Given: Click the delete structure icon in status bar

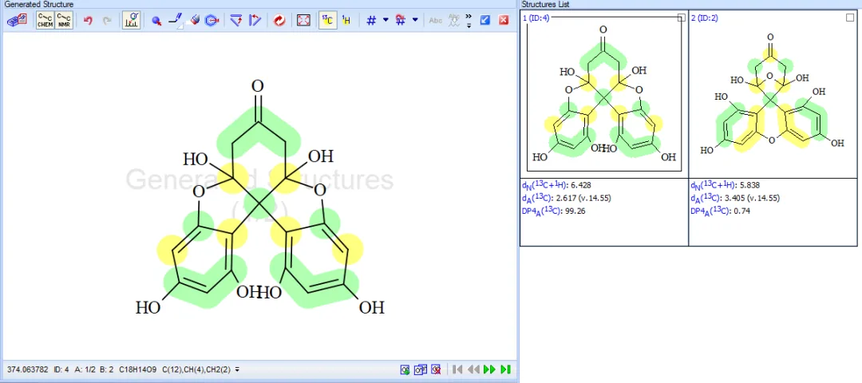Looking at the screenshot, I should pos(437,369).
